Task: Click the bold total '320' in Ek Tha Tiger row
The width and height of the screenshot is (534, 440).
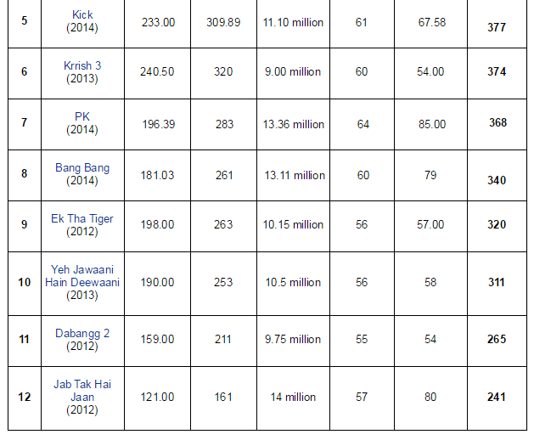Action: click(497, 225)
